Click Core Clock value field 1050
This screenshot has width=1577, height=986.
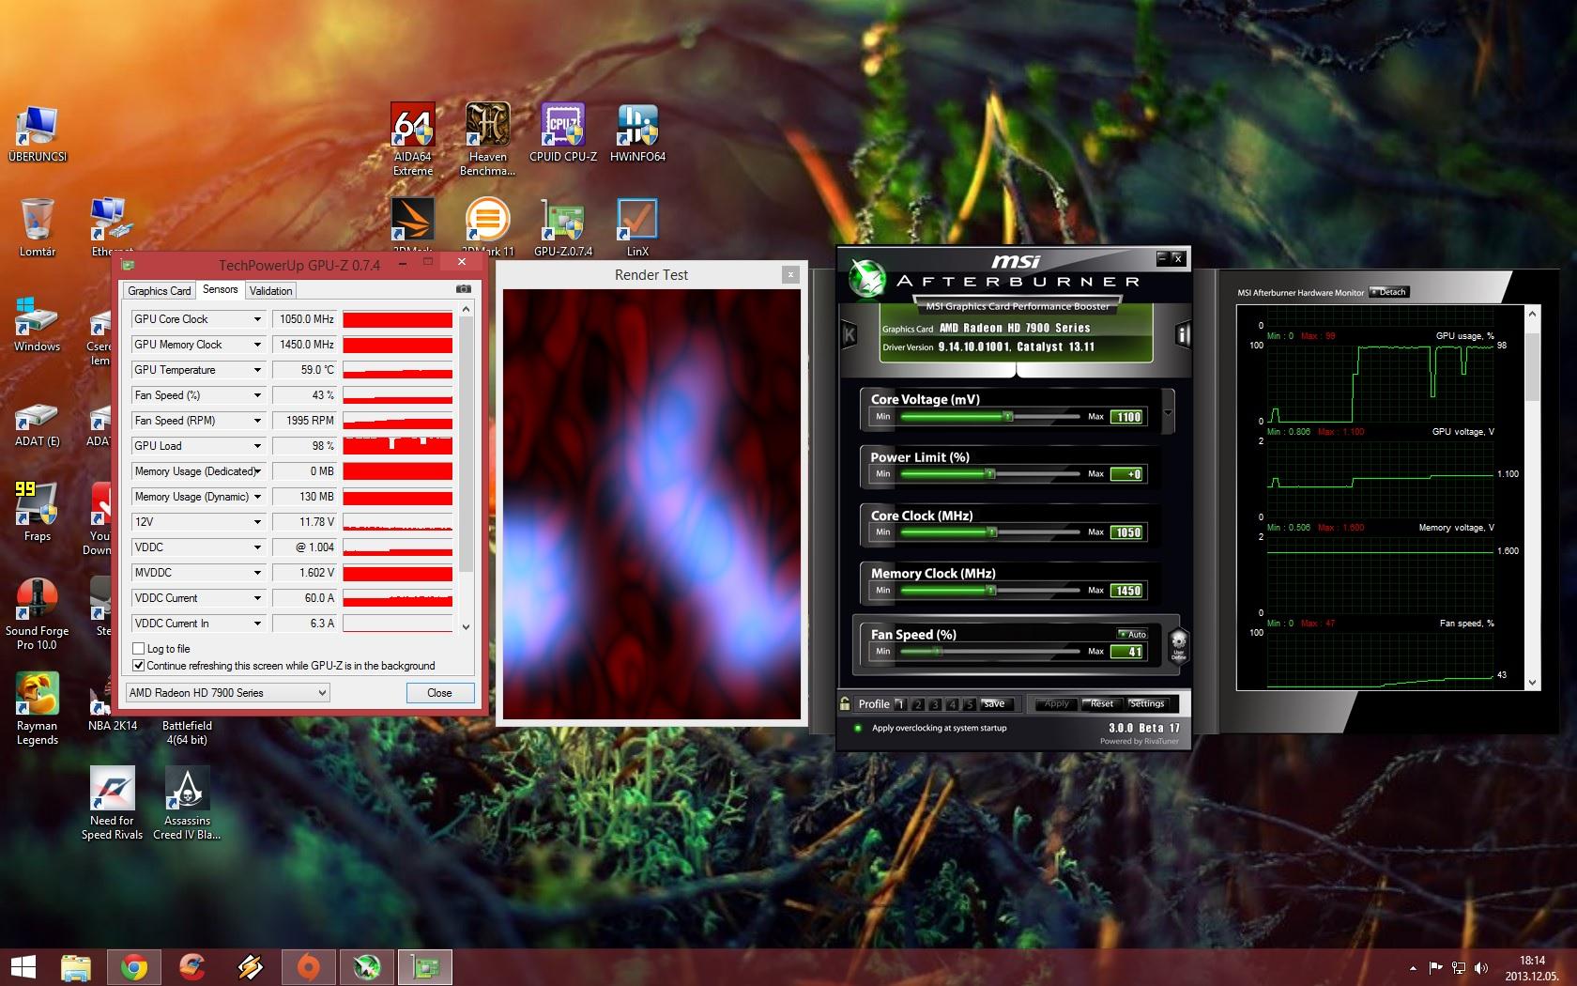(1126, 532)
